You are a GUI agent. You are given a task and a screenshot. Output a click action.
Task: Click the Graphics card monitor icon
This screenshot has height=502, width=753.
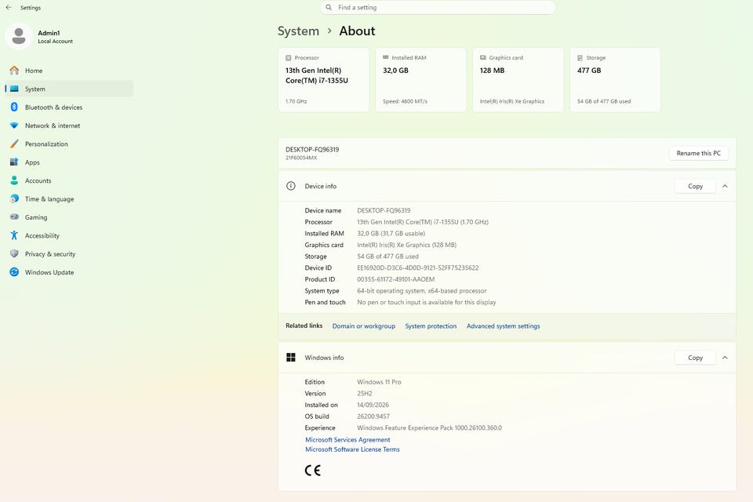(483, 57)
